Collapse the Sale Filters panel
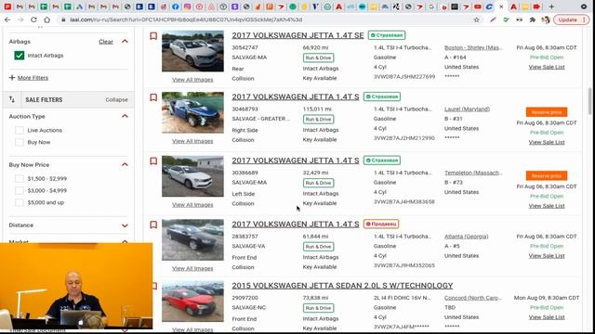Viewport: 595px width, 334px height. 116,99
